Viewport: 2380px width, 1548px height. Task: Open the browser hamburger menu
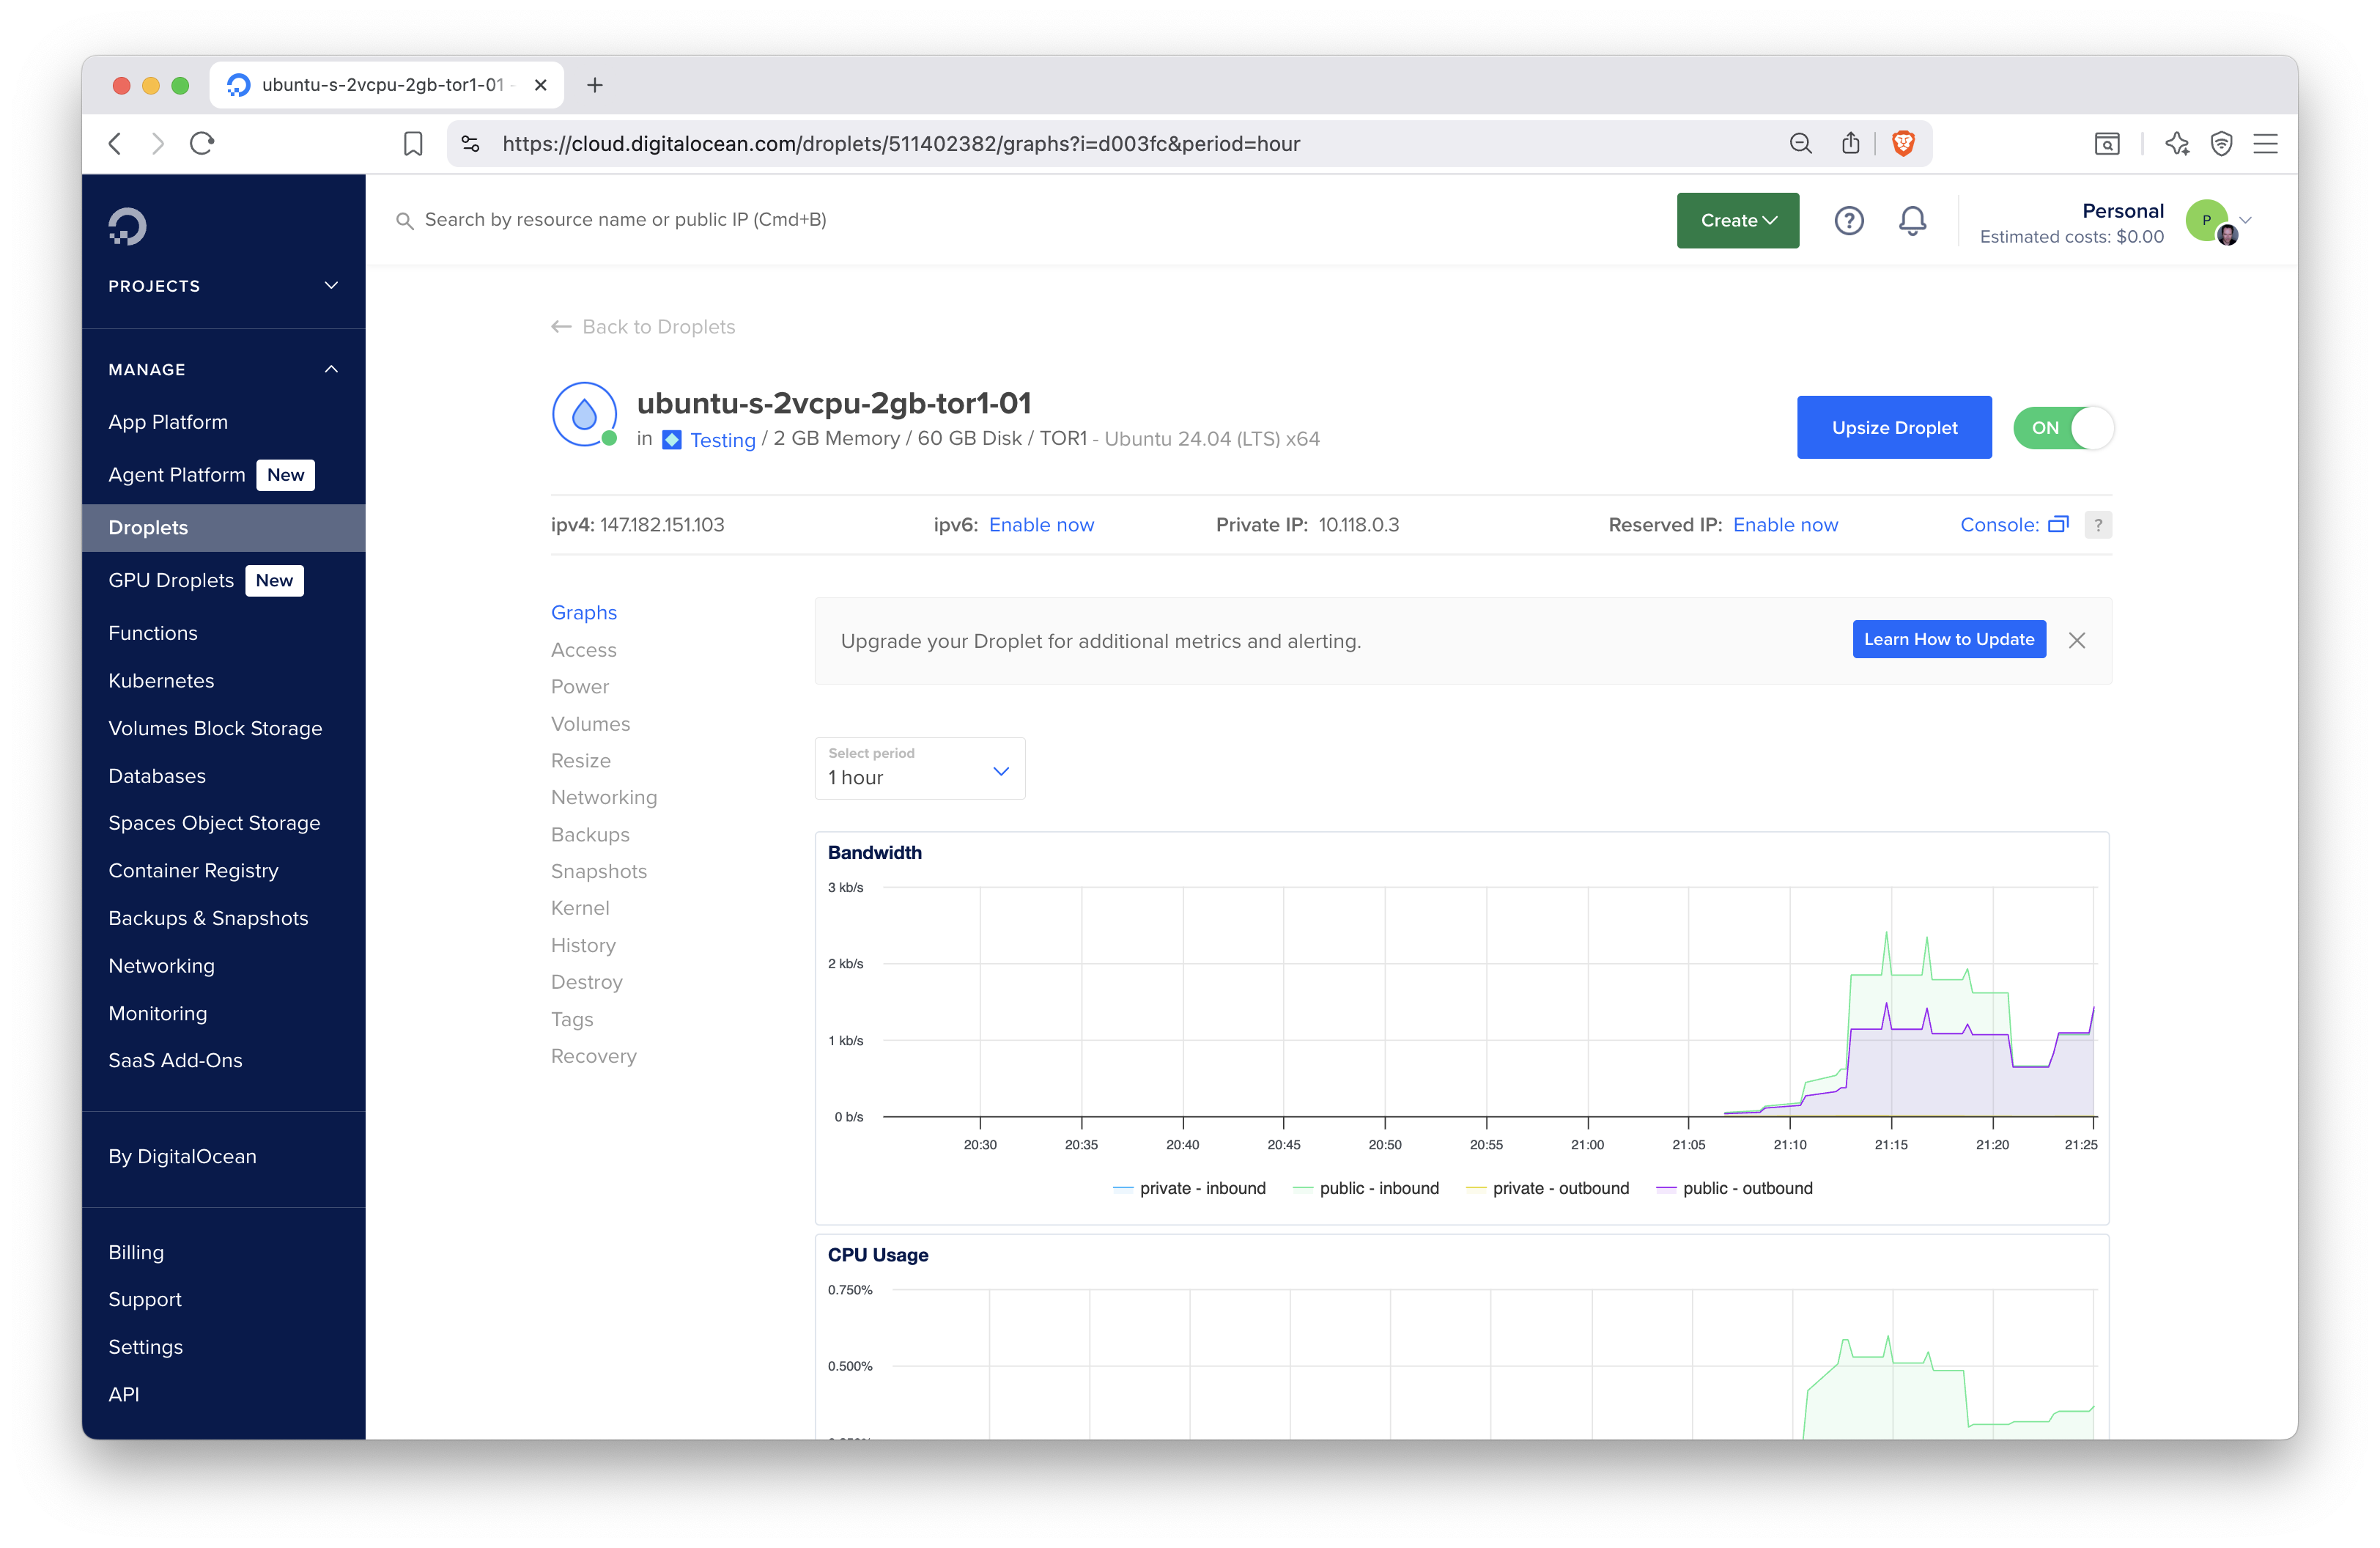[x=2265, y=144]
